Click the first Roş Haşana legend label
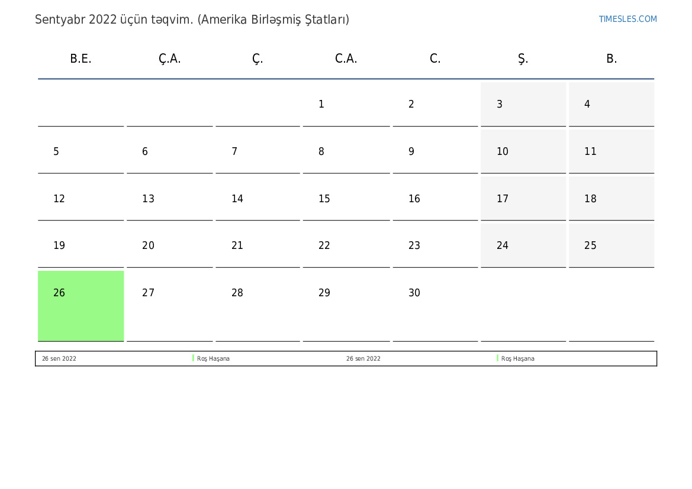 pos(213,358)
